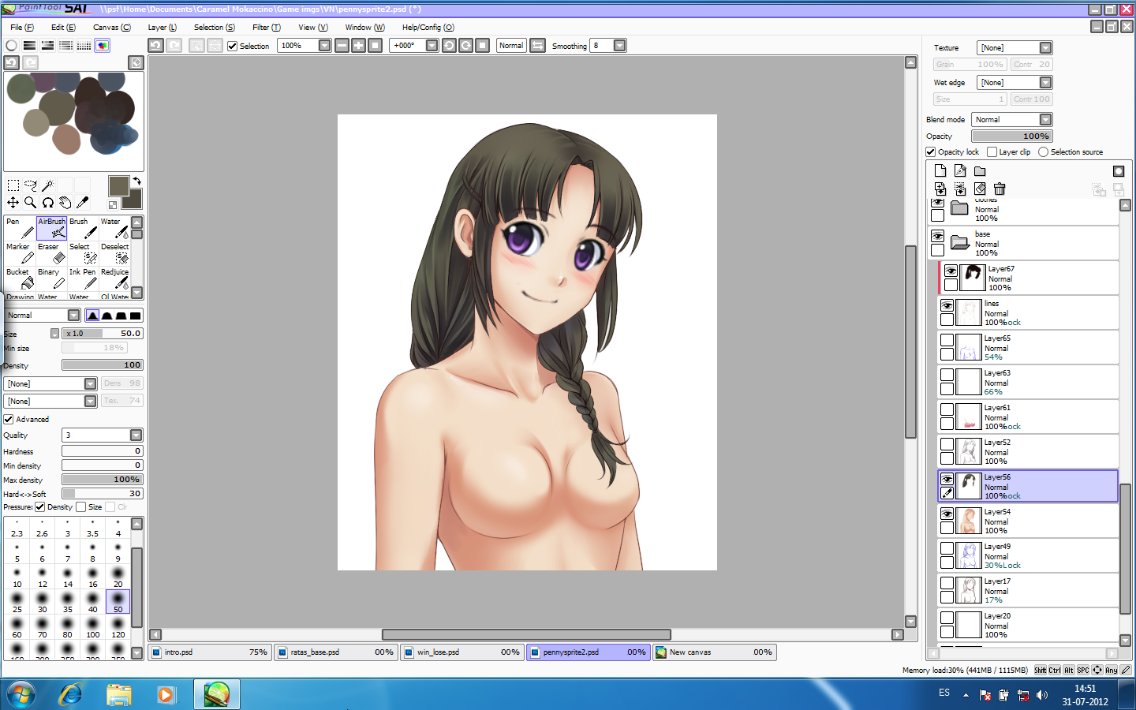Select the Rotate view tool
The height and width of the screenshot is (710, 1136).
tap(47, 203)
